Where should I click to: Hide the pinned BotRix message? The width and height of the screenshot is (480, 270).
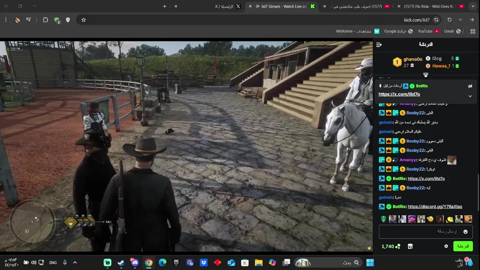point(470,86)
